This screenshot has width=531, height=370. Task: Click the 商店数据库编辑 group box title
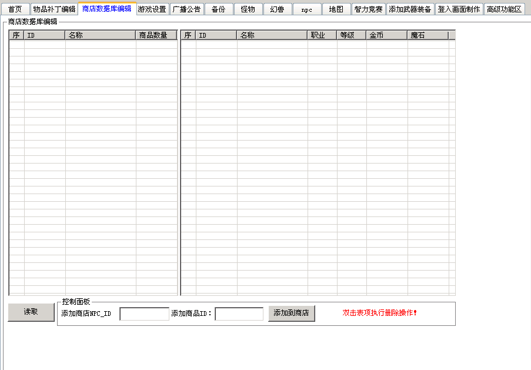[33, 22]
